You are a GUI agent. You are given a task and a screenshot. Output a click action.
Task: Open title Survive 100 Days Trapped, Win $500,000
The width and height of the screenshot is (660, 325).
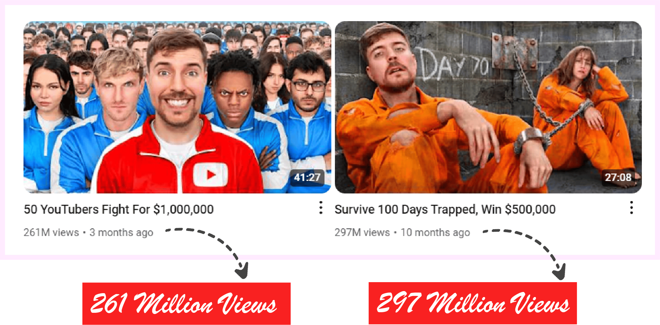pos(445,210)
